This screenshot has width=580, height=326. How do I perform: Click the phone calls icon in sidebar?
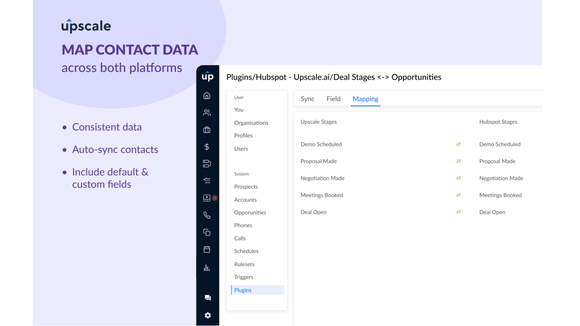[207, 215]
